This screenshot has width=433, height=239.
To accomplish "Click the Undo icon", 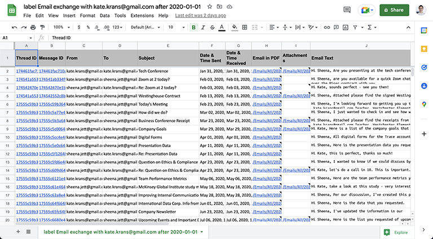I will 14,27.
